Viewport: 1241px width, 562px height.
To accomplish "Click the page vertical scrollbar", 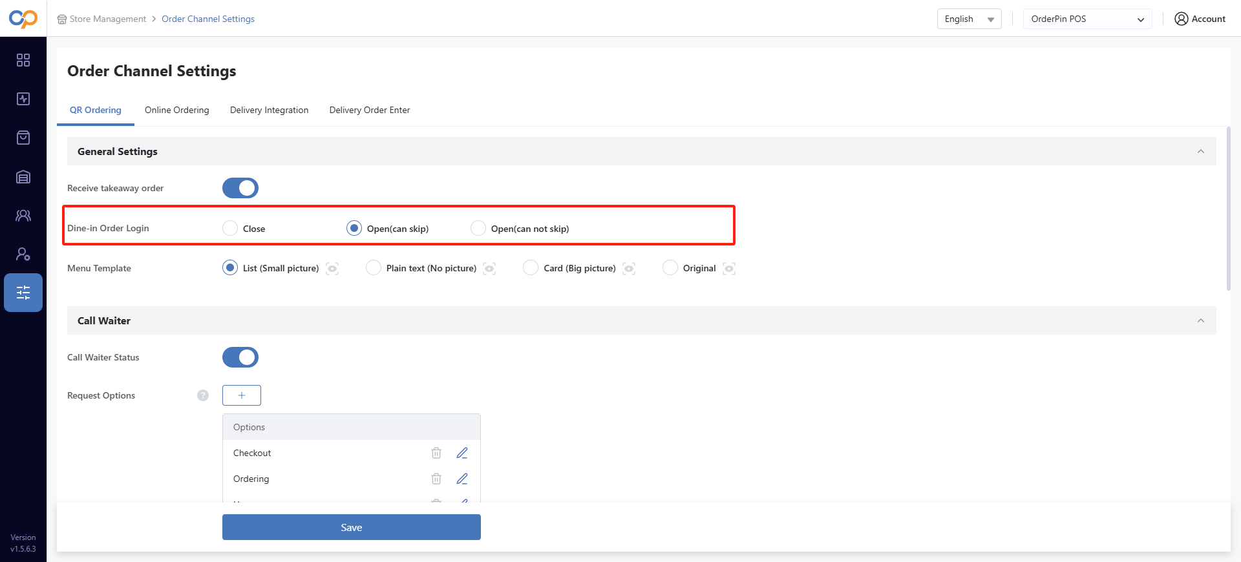I will pos(1228,208).
